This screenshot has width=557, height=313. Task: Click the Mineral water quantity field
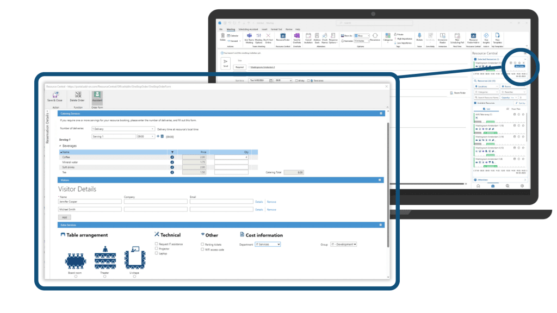(231, 162)
